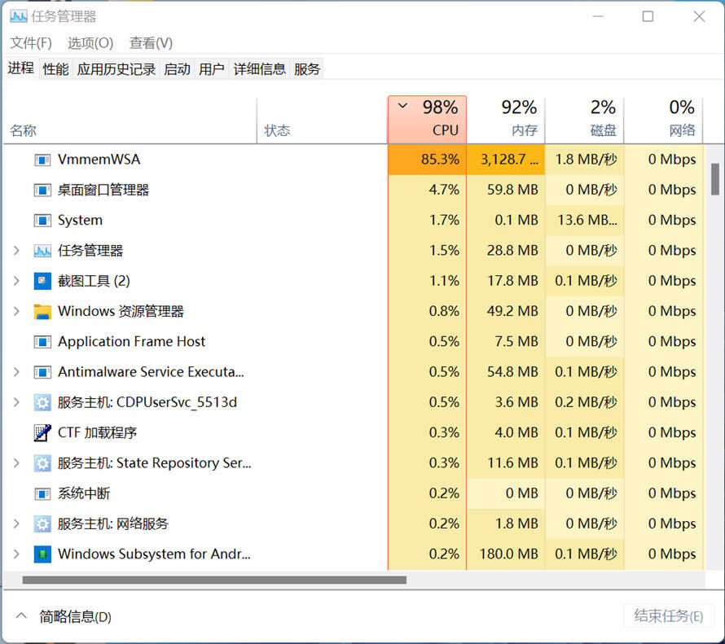The width and height of the screenshot is (725, 644).
Task: Select the 系统中断 process name
Action: [x=84, y=494]
